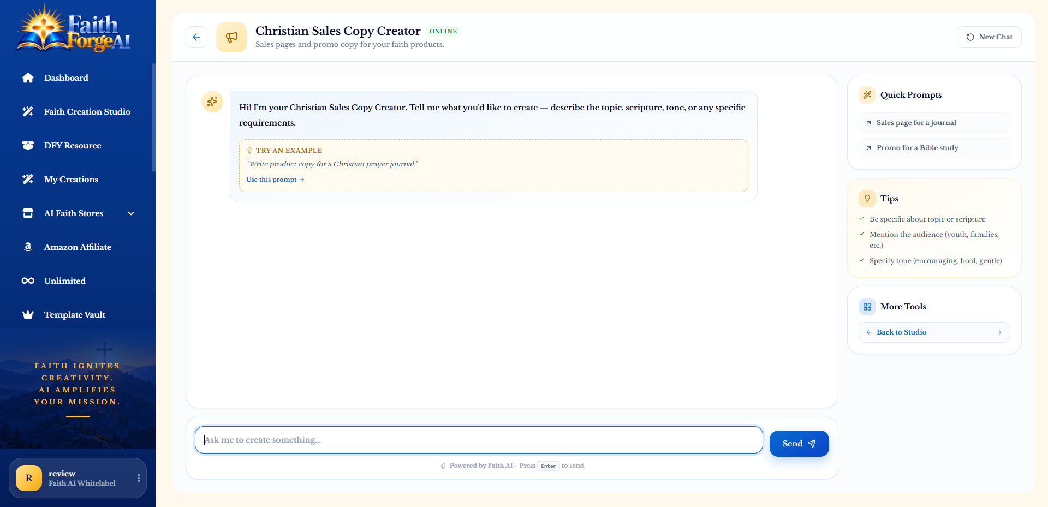Click the tip "Be specific about topic or scripture"
This screenshot has height=507, width=1048.
pyautogui.click(x=927, y=219)
